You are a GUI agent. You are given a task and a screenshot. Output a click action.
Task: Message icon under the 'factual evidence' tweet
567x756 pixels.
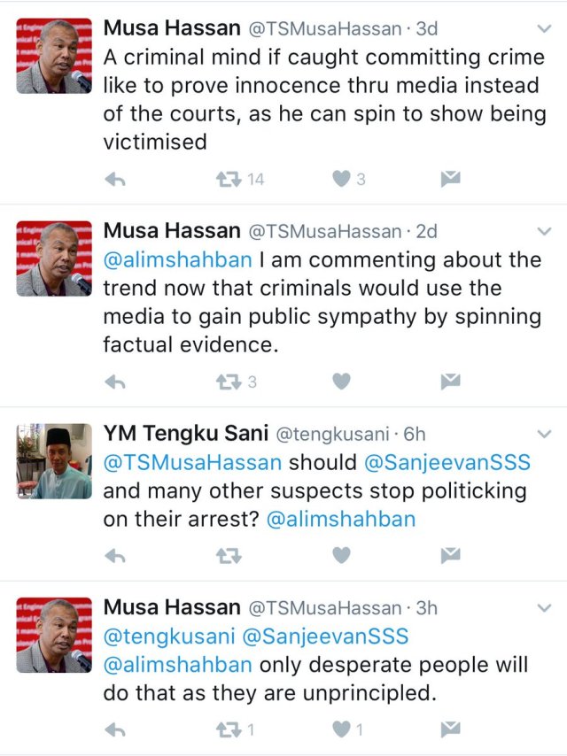tap(450, 382)
